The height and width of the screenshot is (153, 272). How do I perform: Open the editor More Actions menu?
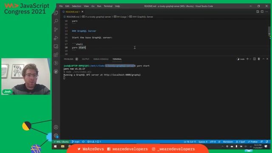pos(267,11)
